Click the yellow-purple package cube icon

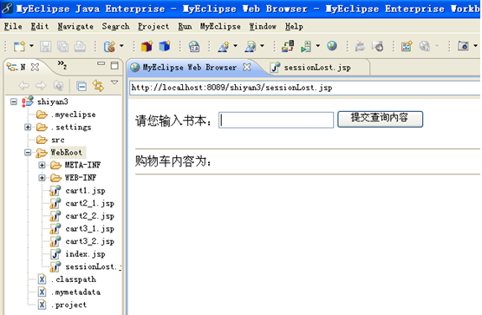(147, 47)
